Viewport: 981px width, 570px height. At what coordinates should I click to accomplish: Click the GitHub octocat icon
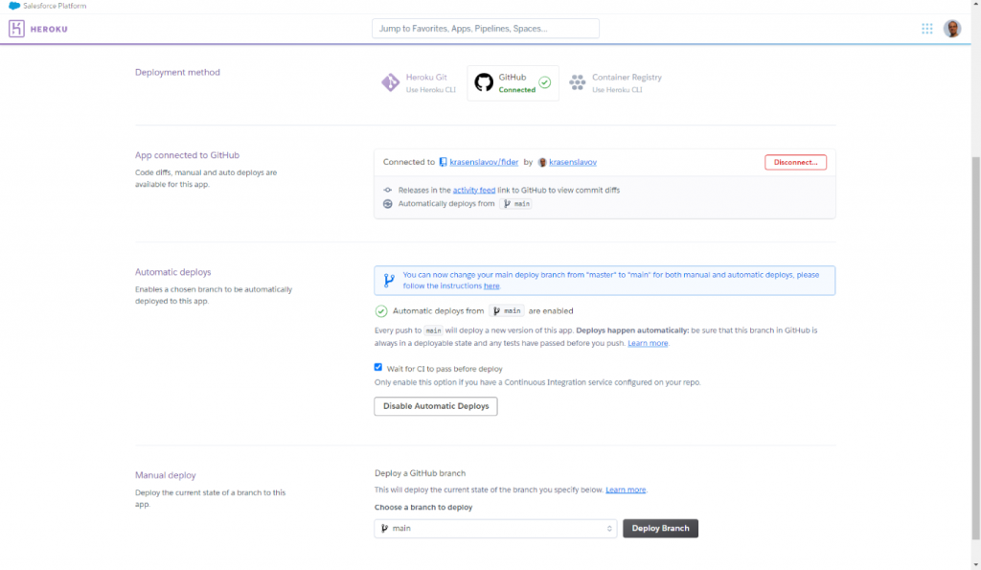[484, 83]
